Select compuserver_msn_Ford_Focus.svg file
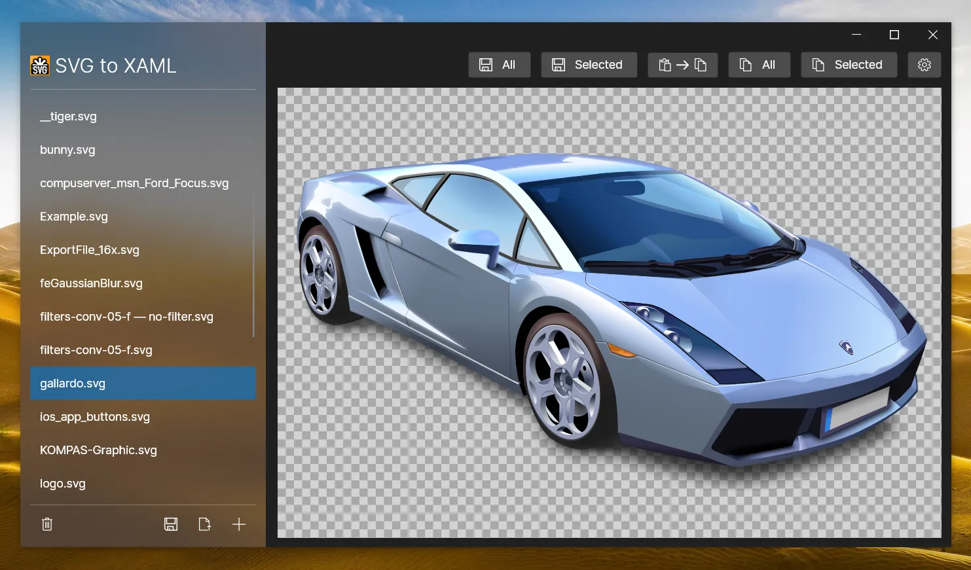Image resolution: width=971 pixels, height=570 pixels. [x=143, y=183]
